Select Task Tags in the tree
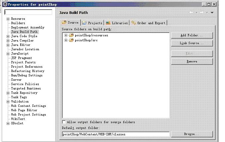This screenshot has width=225, height=142. (x=19, y=97)
